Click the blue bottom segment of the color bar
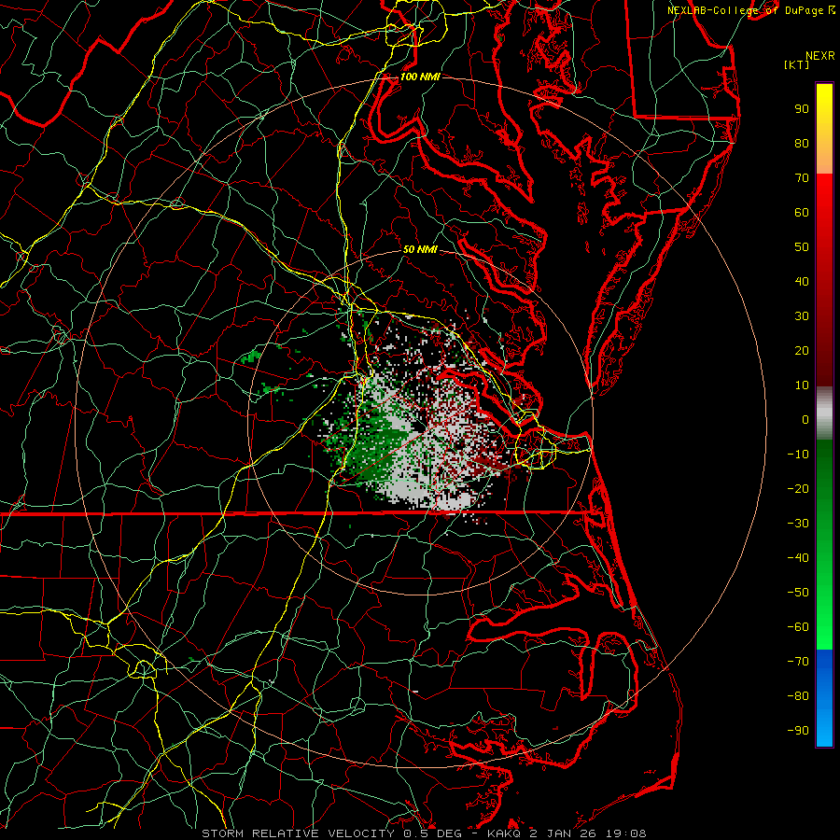Screen dimensions: 840x840 click(x=824, y=698)
